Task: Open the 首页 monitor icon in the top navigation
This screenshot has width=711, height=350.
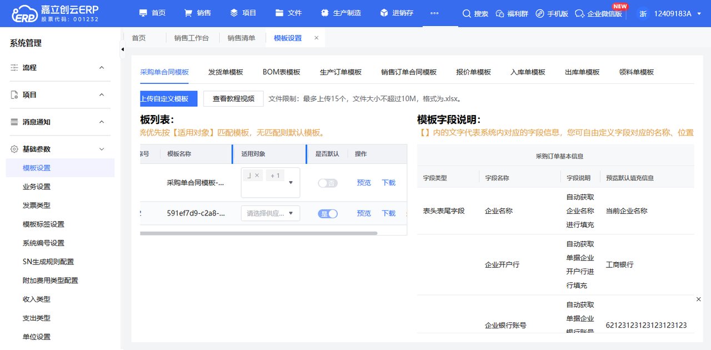Action: [x=143, y=13]
